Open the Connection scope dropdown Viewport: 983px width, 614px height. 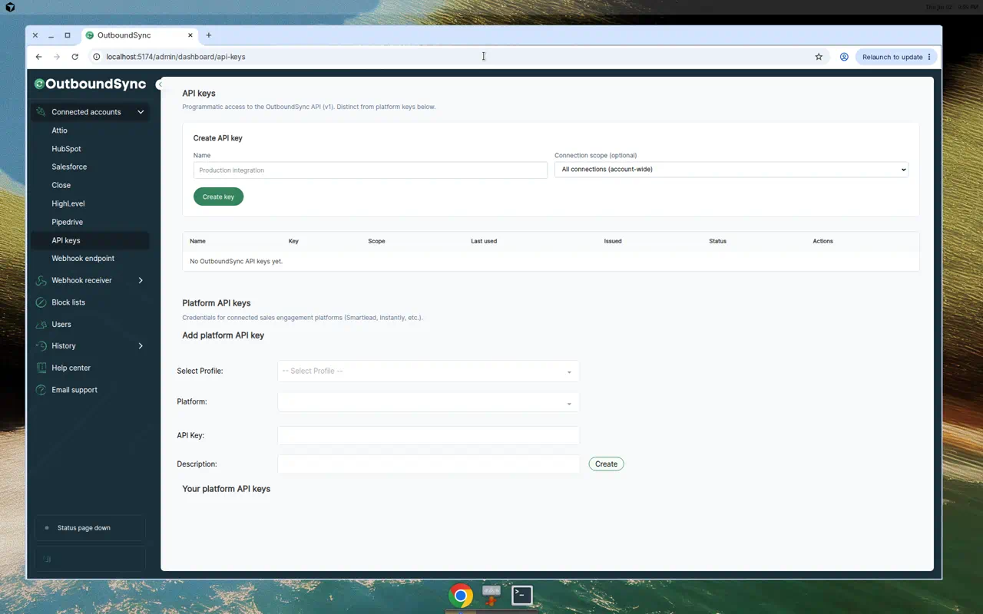point(731,170)
